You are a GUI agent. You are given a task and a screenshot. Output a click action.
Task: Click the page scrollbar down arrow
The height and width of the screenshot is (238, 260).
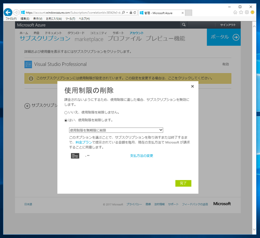(x=254, y=229)
